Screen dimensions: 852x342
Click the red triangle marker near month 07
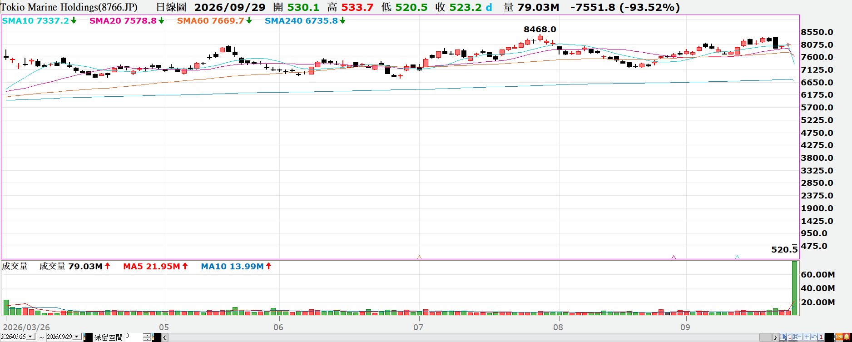tap(419, 258)
